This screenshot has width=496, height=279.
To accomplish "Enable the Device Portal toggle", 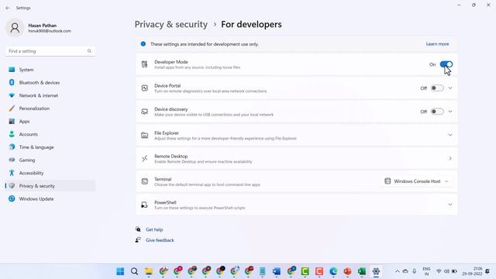I will click(437, 88).
